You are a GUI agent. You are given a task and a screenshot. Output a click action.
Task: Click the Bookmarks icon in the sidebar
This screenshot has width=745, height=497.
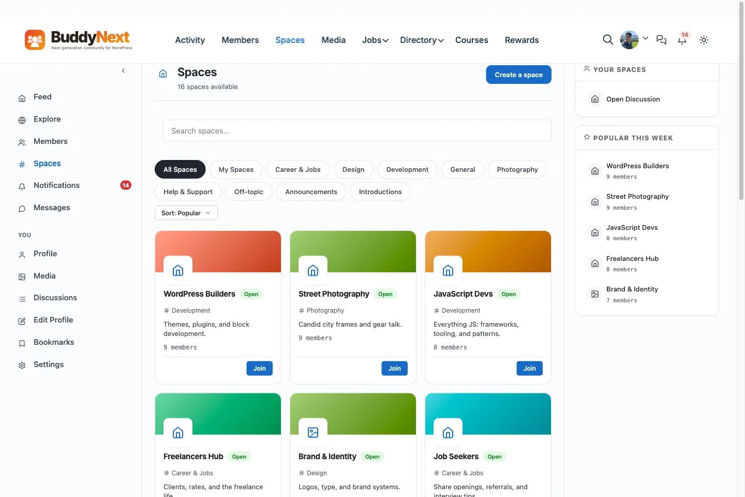22,343
